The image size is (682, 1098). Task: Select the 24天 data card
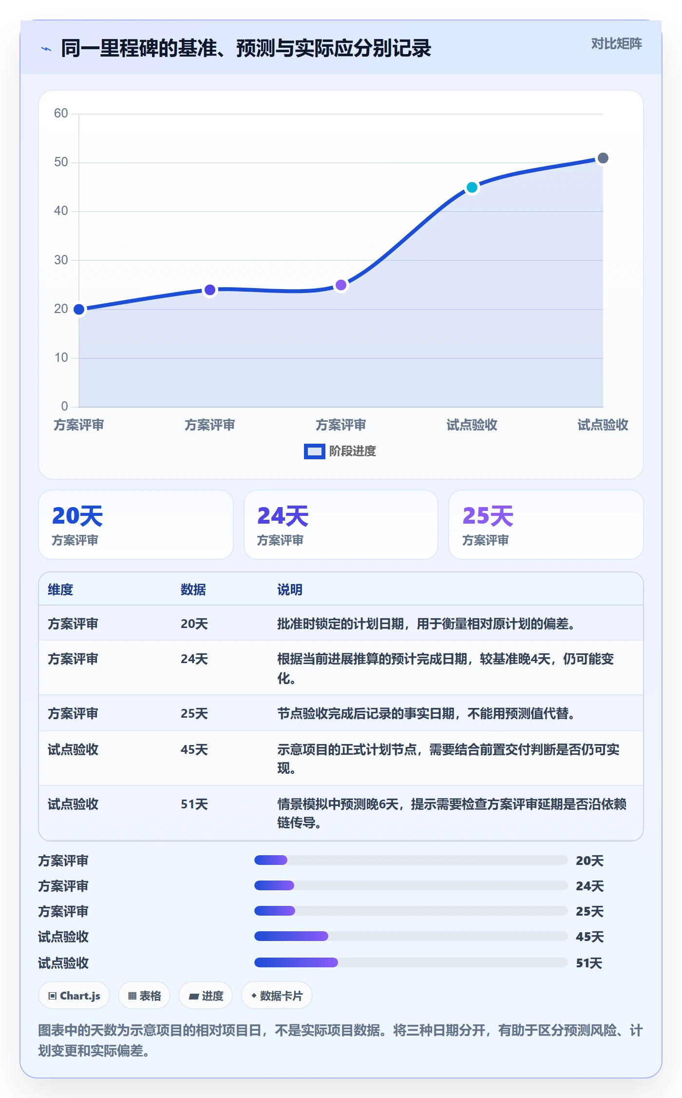(341, 525)
